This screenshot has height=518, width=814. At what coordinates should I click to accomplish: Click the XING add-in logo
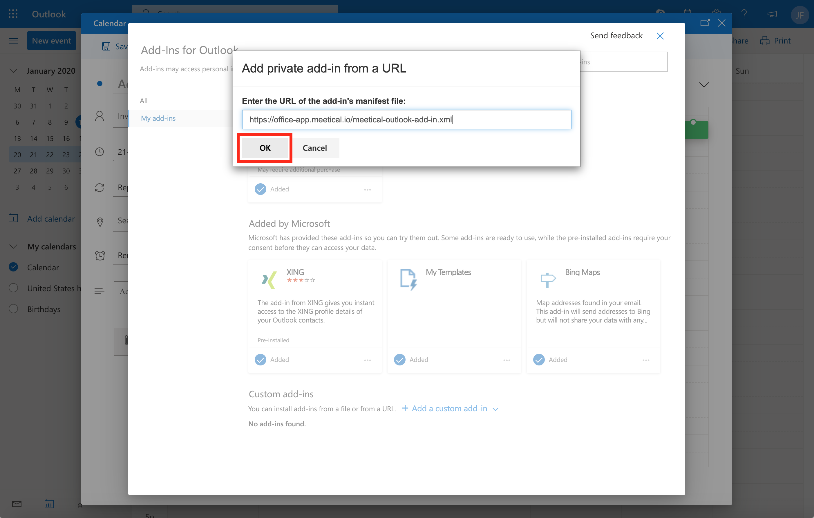tap(269, 280)
